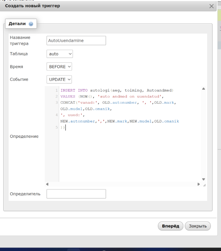Click the resize handle of the definition editor
221x251 pixels.
tap(204, 185)
